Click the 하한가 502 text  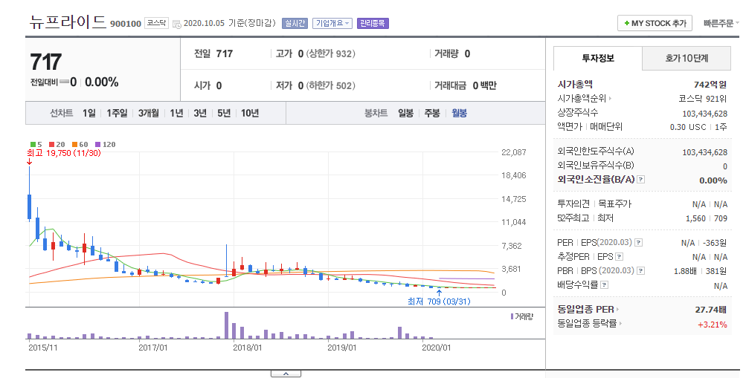[x=330, y=85]
